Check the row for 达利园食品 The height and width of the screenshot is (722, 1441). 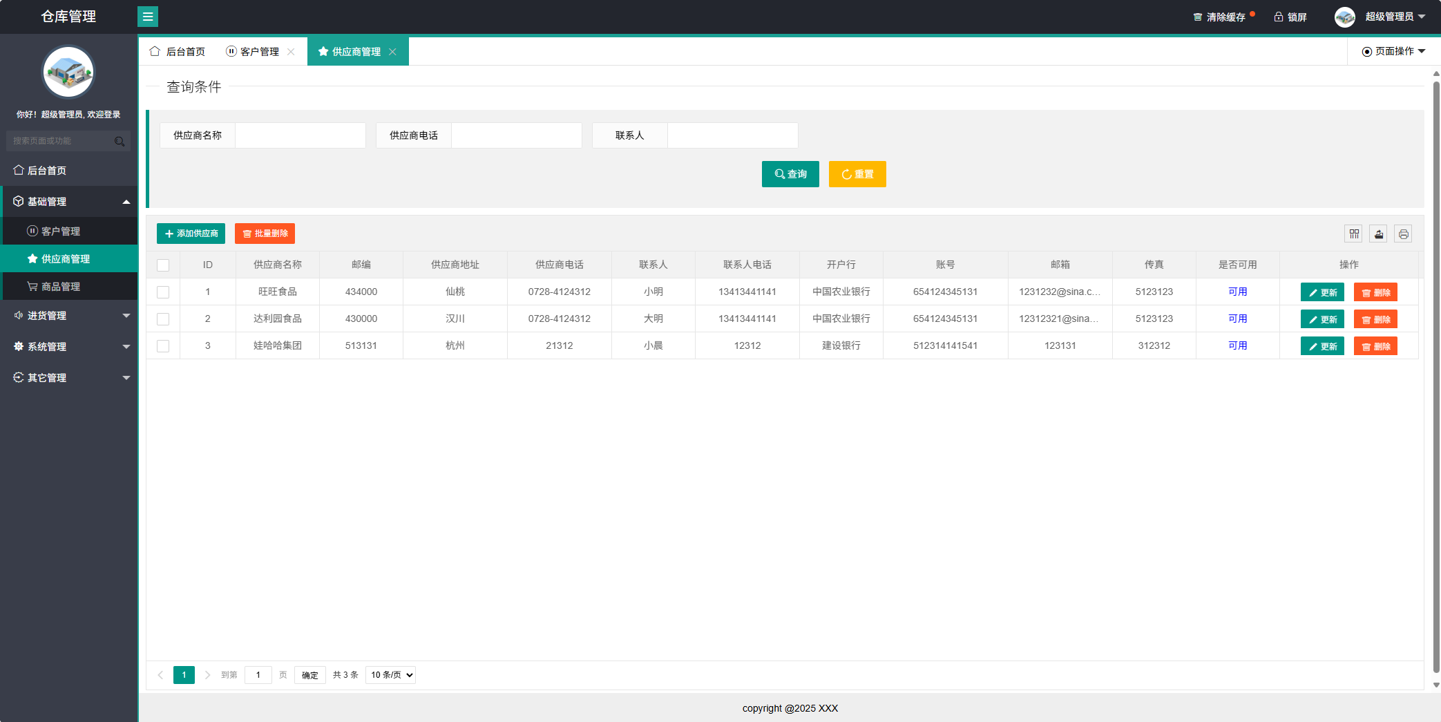click(163, 319)
